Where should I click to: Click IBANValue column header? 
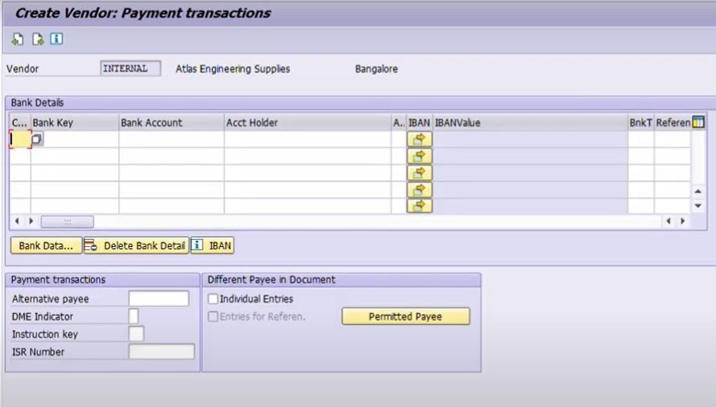pos(531,122)
